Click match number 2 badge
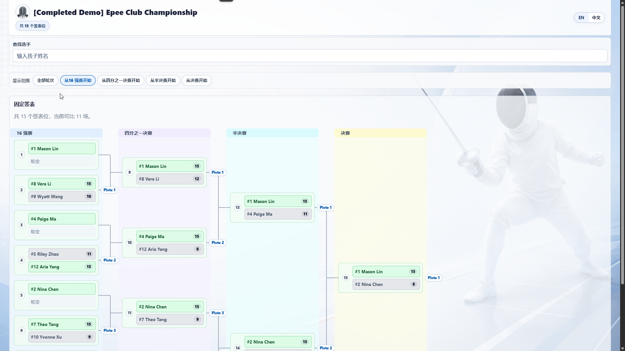This screenshot has height=351, width=625. click(21, 190)
